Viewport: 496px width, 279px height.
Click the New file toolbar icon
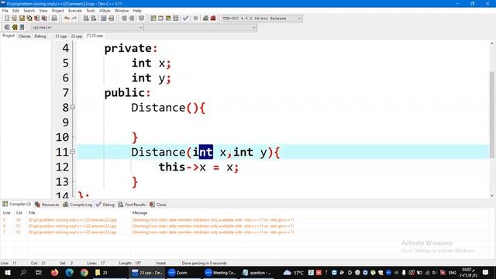[7, 19]
